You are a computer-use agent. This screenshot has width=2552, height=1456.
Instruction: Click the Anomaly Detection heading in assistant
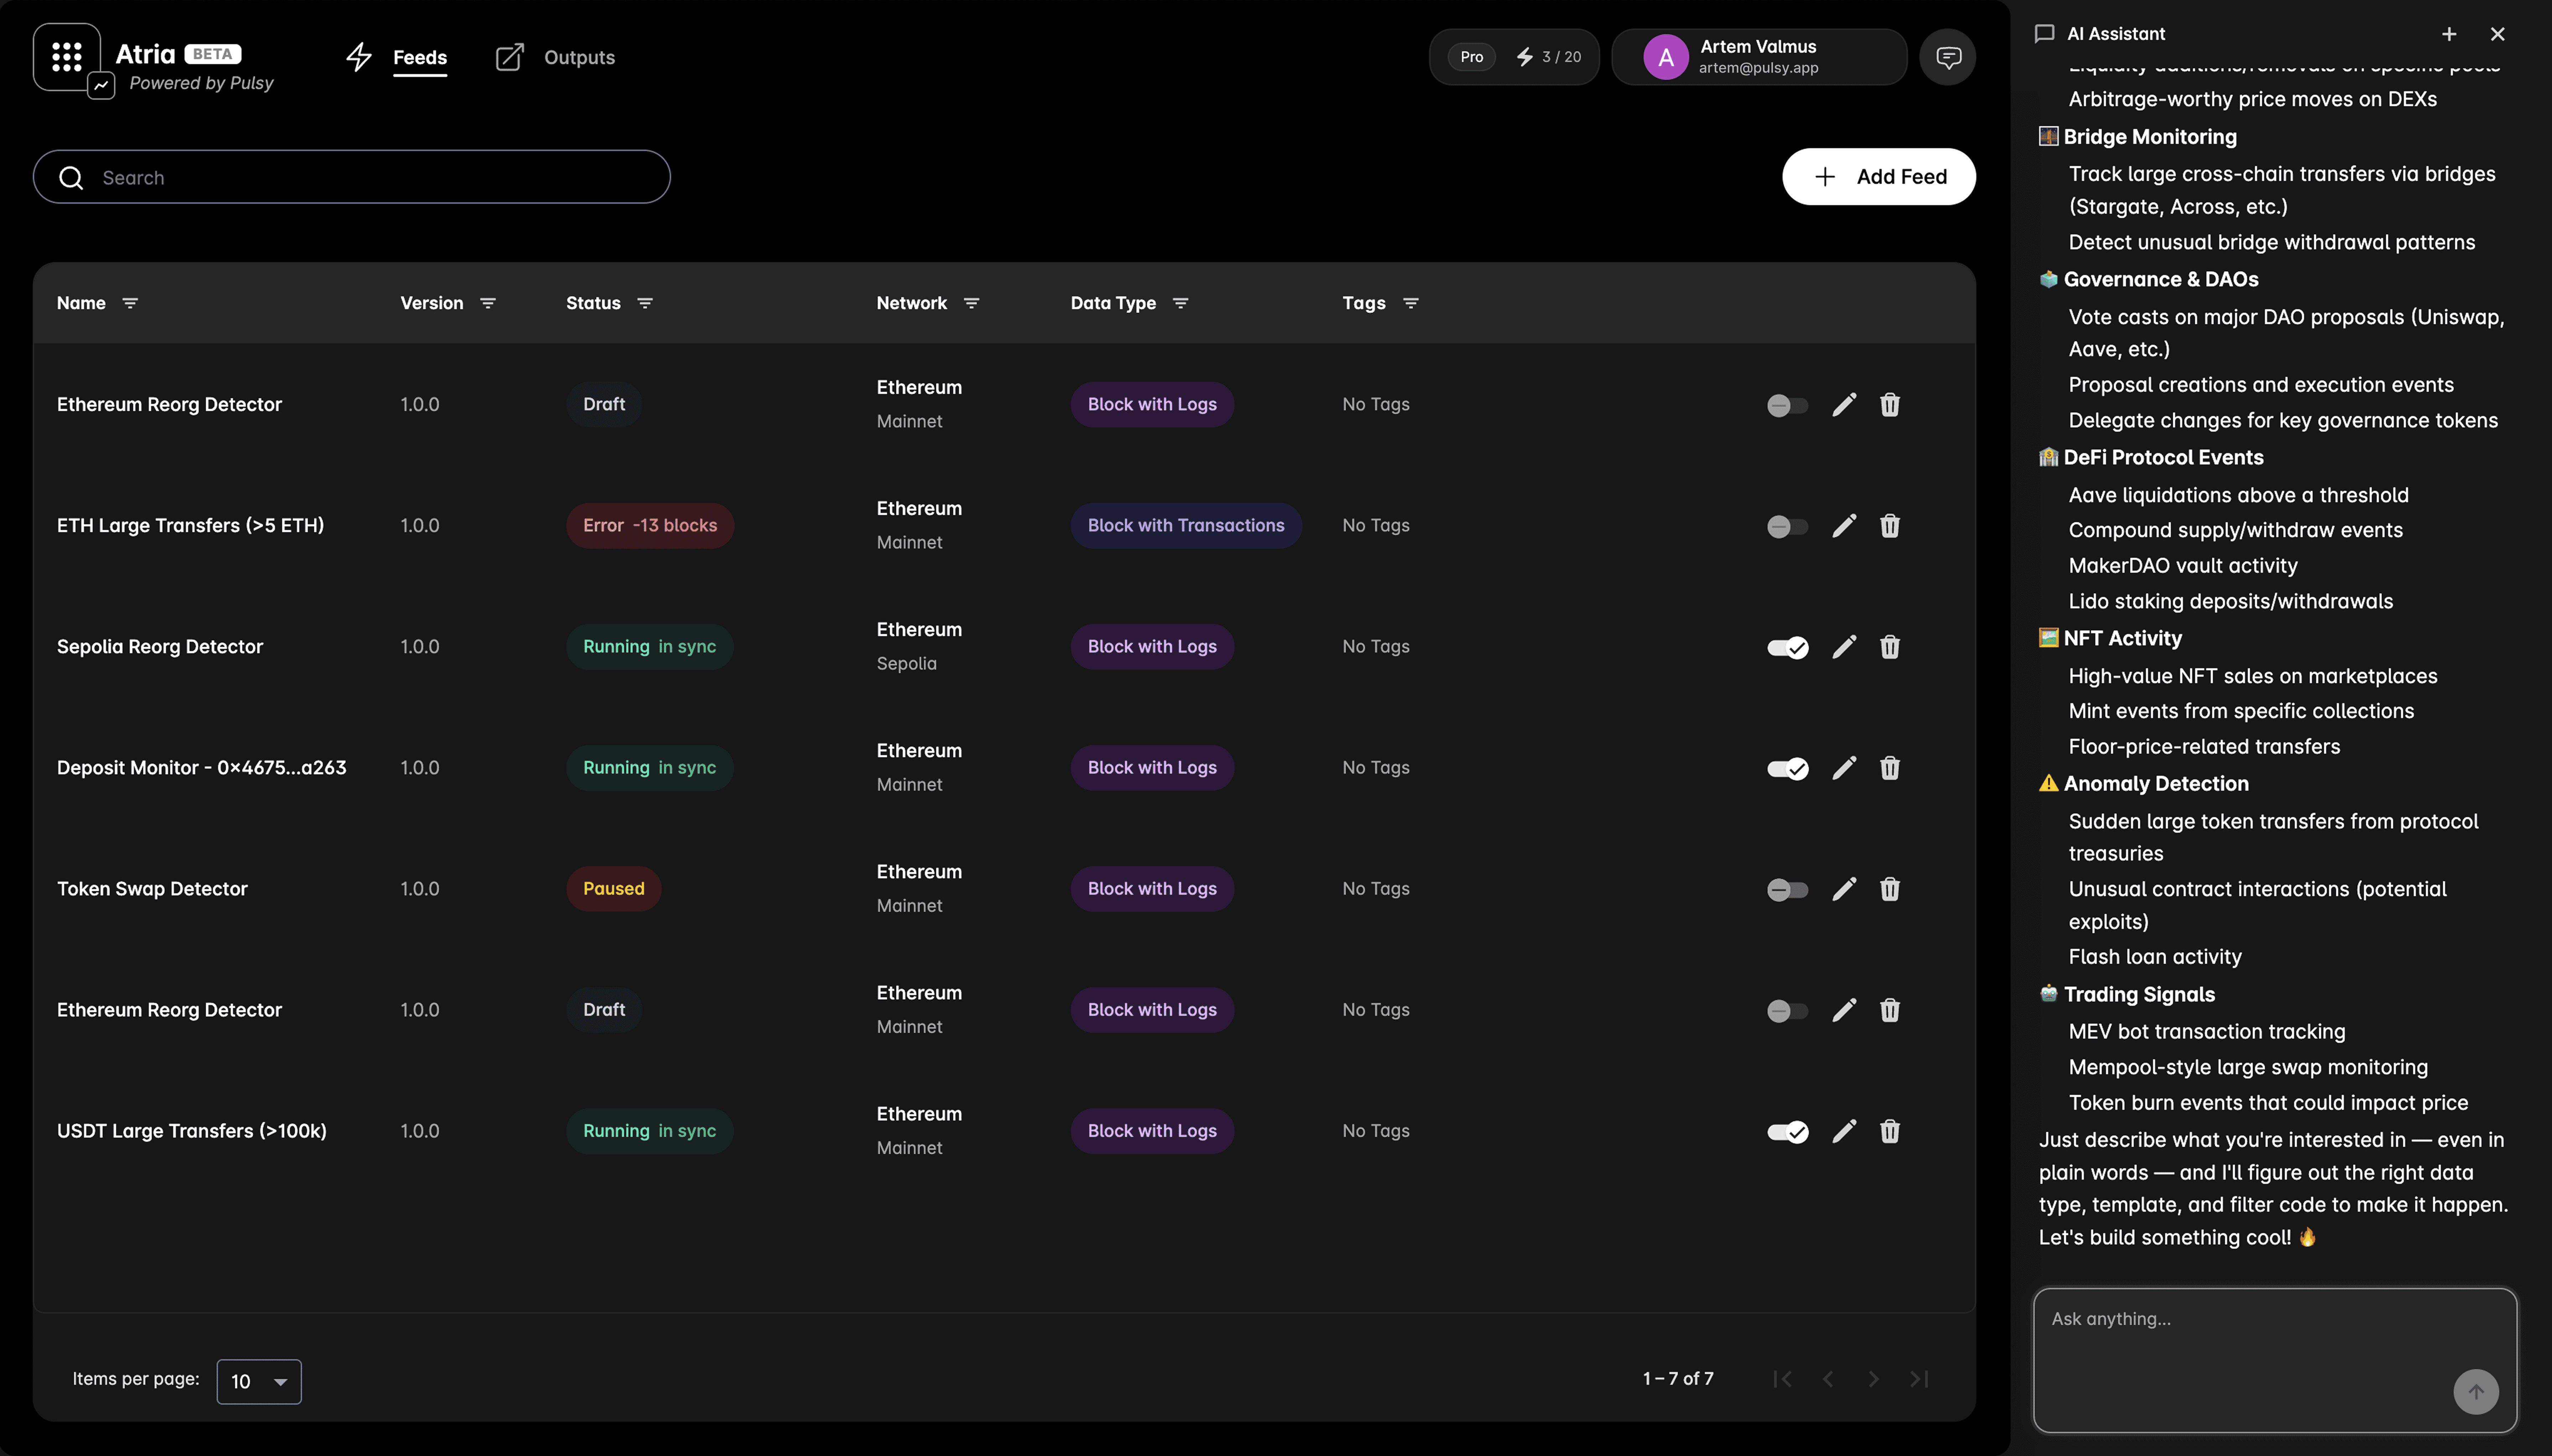pyautogui.click(x=2156, y=784)
